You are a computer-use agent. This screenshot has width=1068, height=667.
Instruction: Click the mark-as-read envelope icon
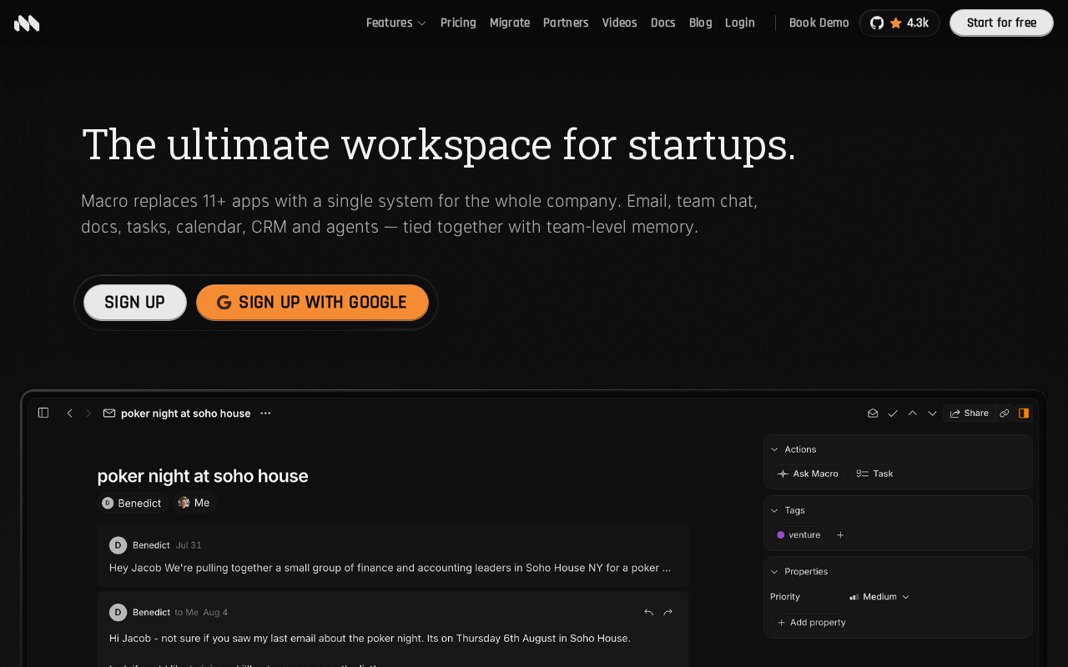tap(873, 413)
